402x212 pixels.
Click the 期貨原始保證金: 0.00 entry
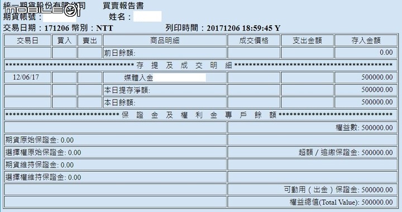(40, 140)
